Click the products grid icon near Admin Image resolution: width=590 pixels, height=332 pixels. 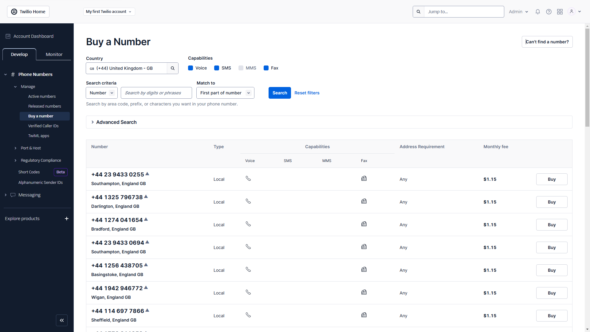pos(560,11)
